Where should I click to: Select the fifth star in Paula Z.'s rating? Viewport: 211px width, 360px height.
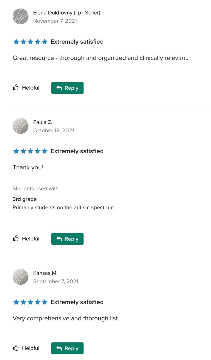point(45,151)
